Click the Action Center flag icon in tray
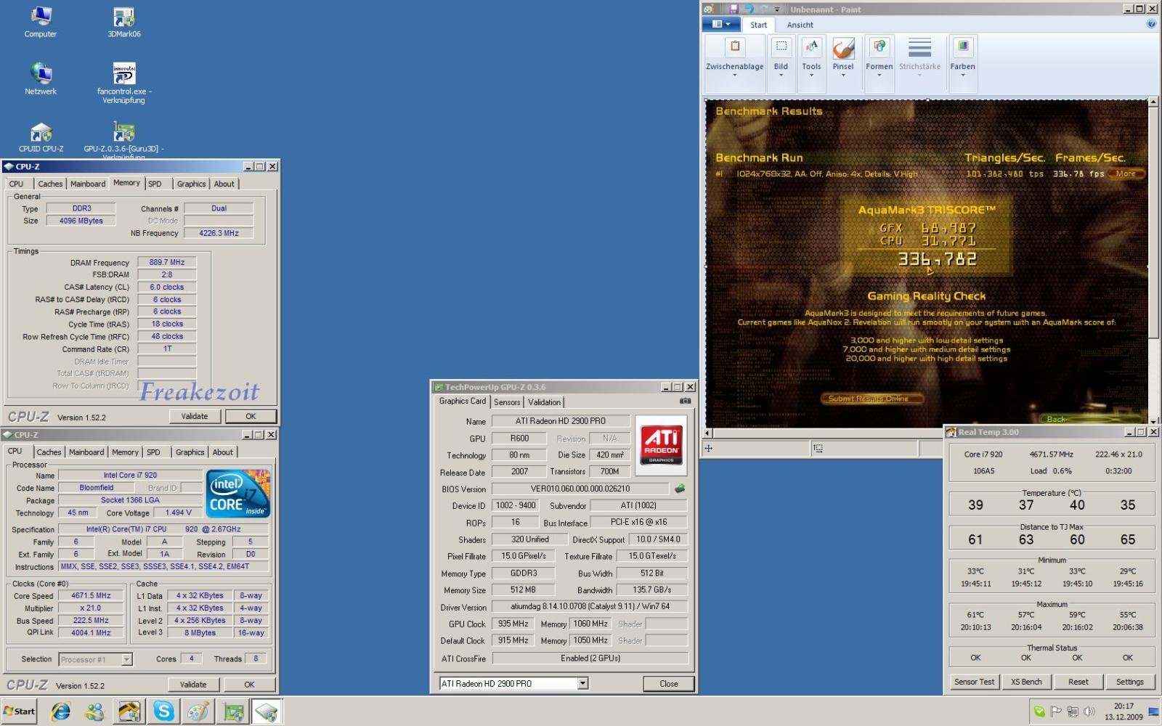The height and width of the screenshot is (726, 1162). tap(1056, 711)
